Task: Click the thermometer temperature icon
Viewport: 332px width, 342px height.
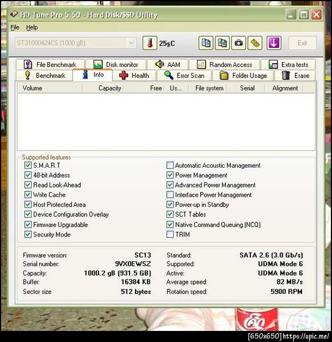Action: [x=149, y=43]
